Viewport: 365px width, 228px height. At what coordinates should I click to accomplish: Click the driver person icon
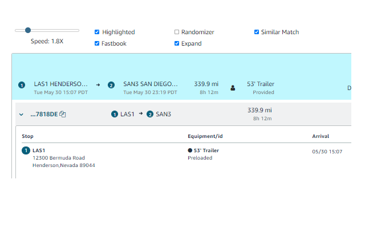pyautogui.click(x=233, y=88)
